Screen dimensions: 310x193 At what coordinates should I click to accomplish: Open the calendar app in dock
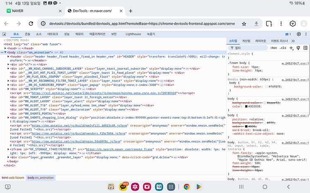pos(159,187)
